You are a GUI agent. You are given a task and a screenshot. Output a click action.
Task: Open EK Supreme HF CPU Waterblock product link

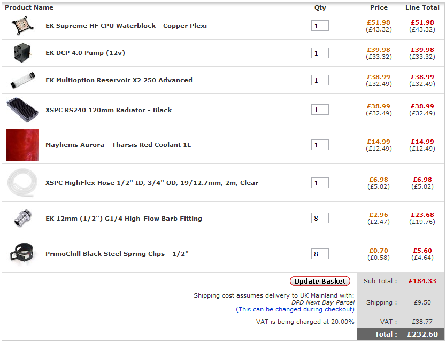pyautogui.click(x=126, y=26)
